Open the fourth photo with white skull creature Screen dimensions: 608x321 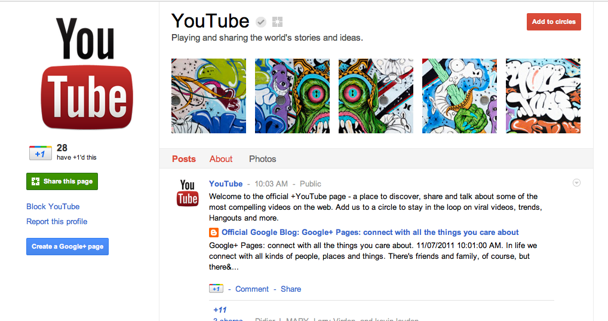coord(459,96)
